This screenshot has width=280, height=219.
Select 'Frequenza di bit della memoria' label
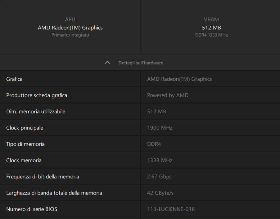click(43, 177)
